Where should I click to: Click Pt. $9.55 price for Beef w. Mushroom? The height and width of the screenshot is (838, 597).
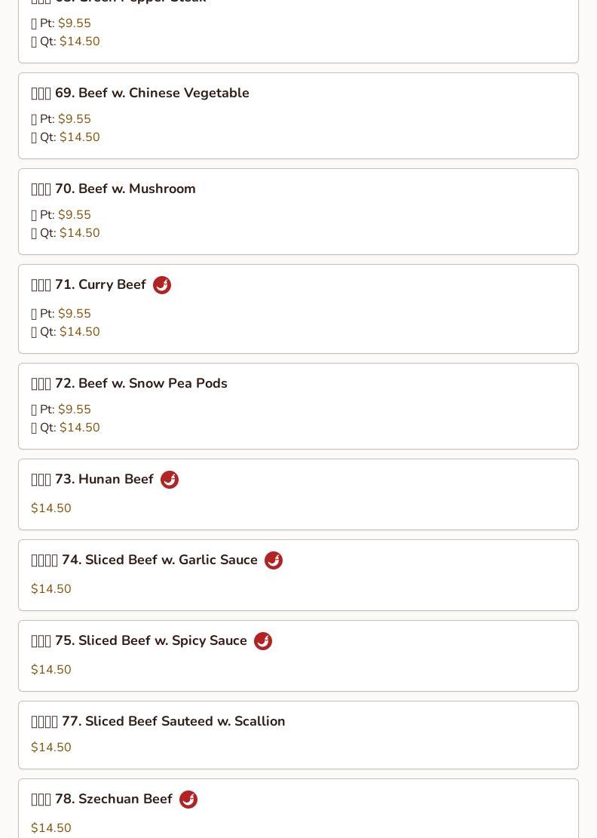coord(74,215)
